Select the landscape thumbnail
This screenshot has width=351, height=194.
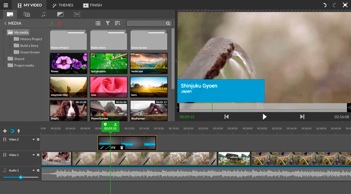coord(149,63)
